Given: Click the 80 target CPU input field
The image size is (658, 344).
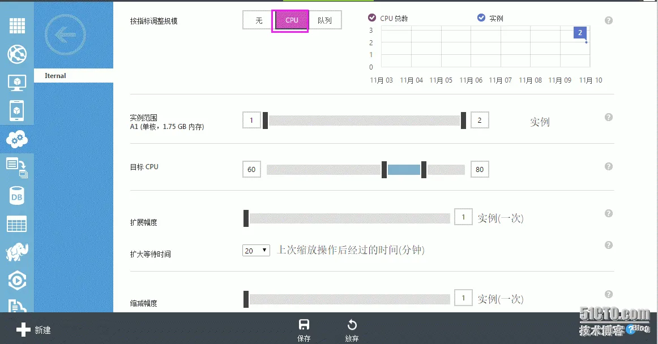Looking at the screenshot, I should (479, 169).
